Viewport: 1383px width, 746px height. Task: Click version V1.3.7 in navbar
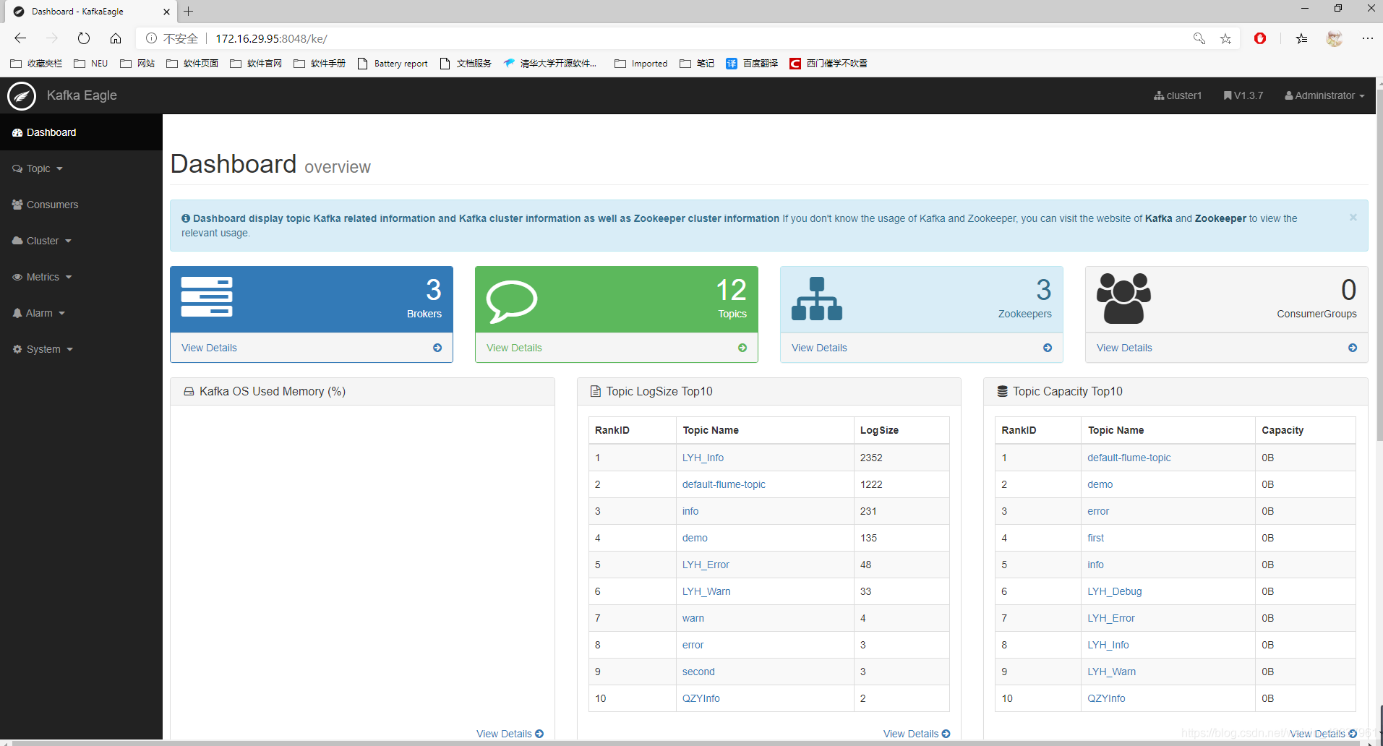1243,95
